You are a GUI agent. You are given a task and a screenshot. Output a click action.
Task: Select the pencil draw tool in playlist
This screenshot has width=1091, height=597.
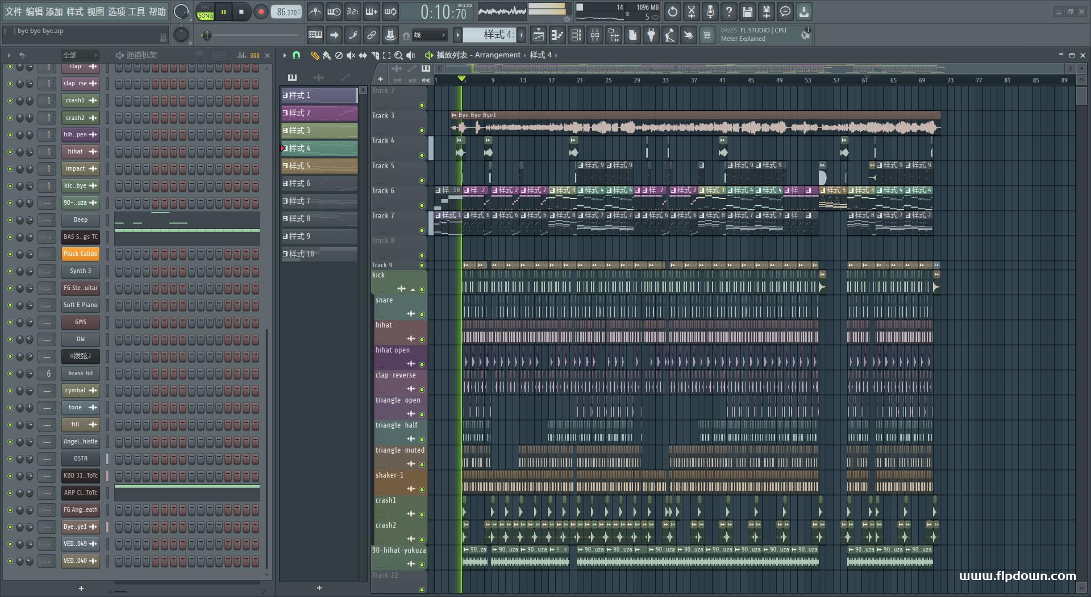315,55
